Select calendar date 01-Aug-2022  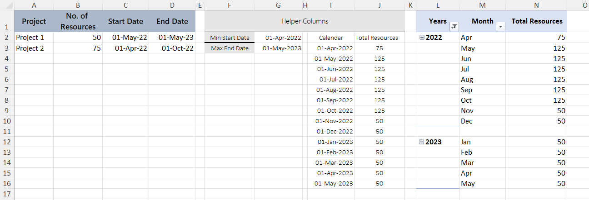click(x=331, y=90)
